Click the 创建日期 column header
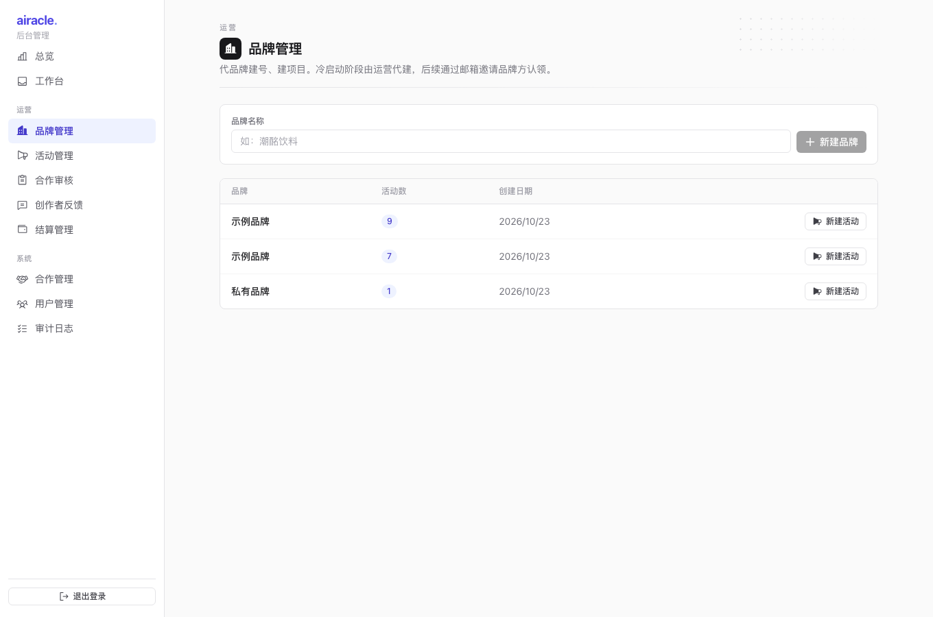Image resolution: width=933 pixels, height=617 pixels. tap(515, 191)
